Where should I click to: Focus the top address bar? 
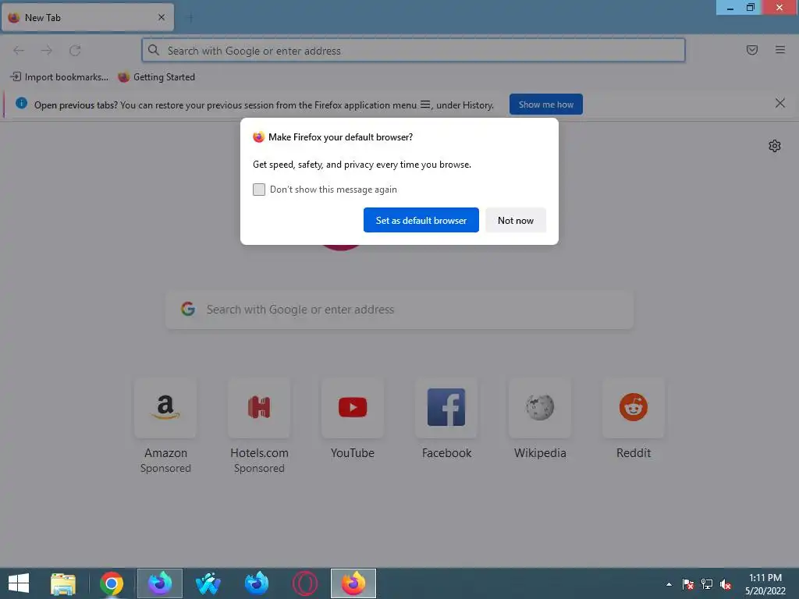click(x=414, y=51)
